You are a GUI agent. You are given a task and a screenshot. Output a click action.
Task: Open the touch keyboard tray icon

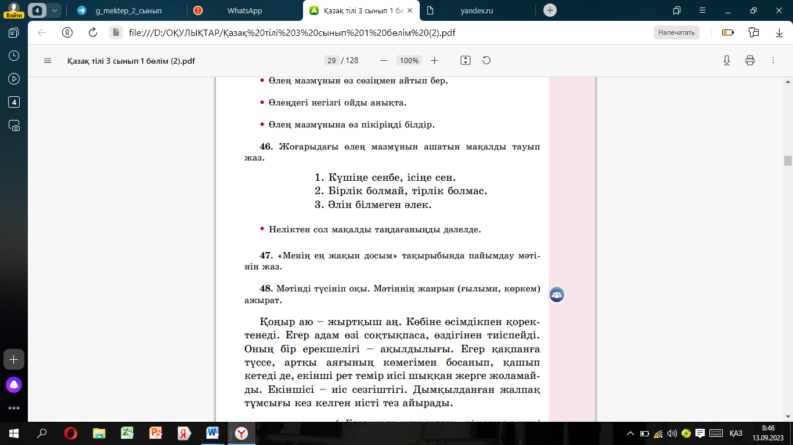pos(716,433)
